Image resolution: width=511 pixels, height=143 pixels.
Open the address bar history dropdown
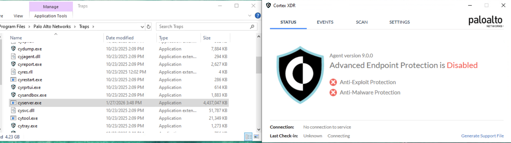click(x=142, y=26)
